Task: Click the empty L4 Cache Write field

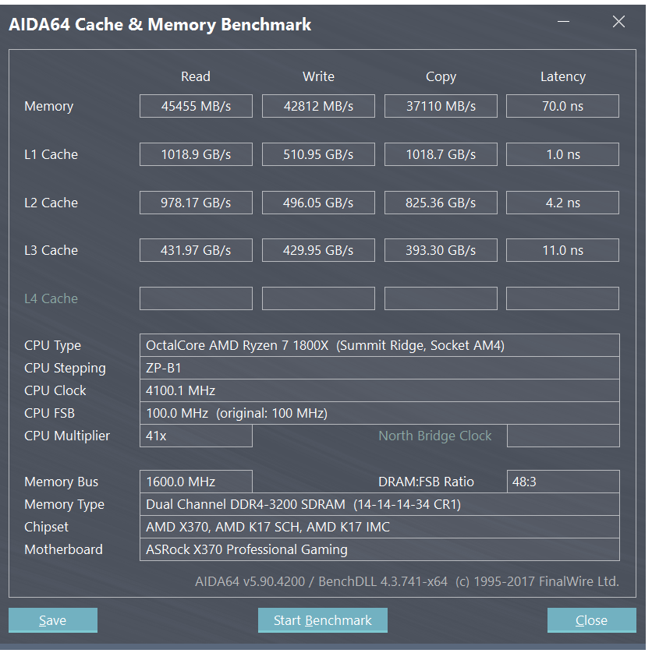Action: point(318,298)
